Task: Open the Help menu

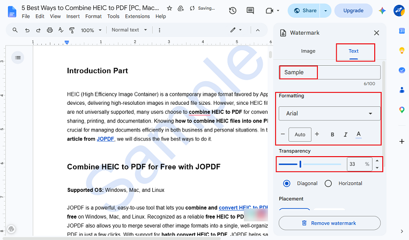Action: (x=161, y=17)
